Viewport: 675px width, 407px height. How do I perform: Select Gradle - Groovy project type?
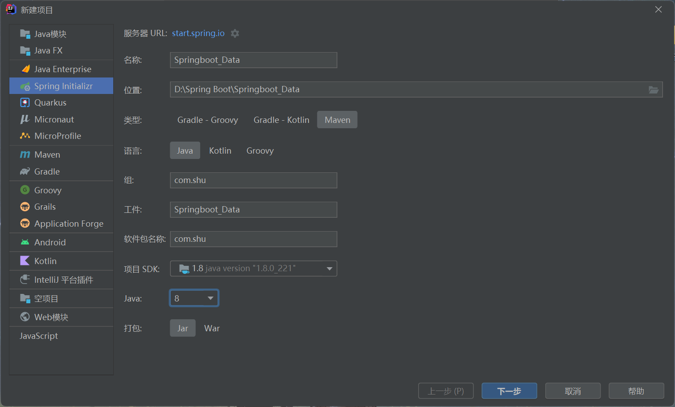(x=208, y=120)
